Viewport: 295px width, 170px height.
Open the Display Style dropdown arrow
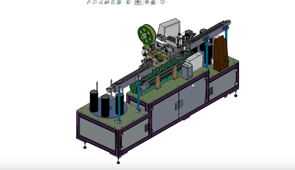(133, 2)
